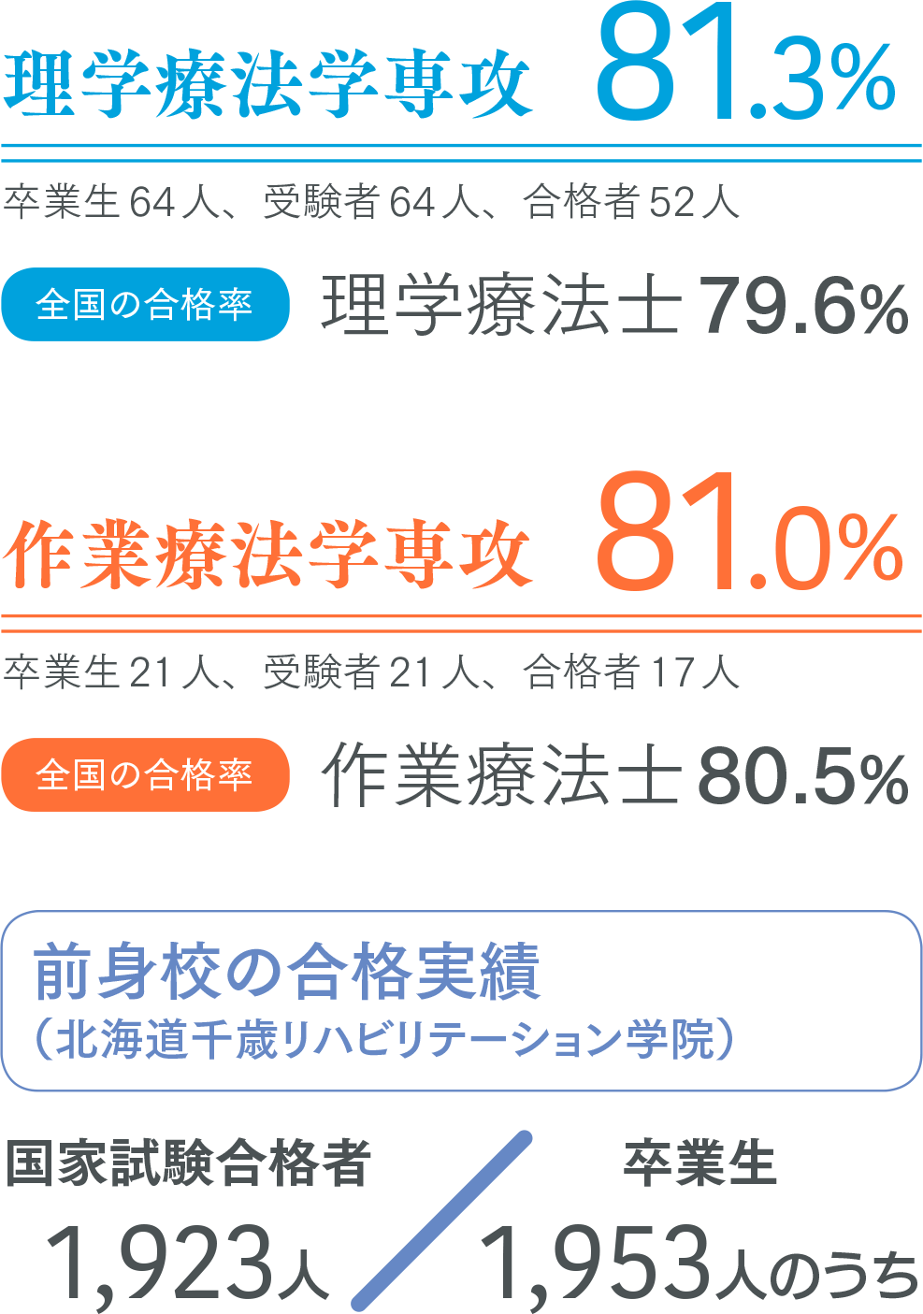Click the 卒業生 label near bottom
The width and height of the screenshot is (923, 1314).
[x=699, y=1164]
